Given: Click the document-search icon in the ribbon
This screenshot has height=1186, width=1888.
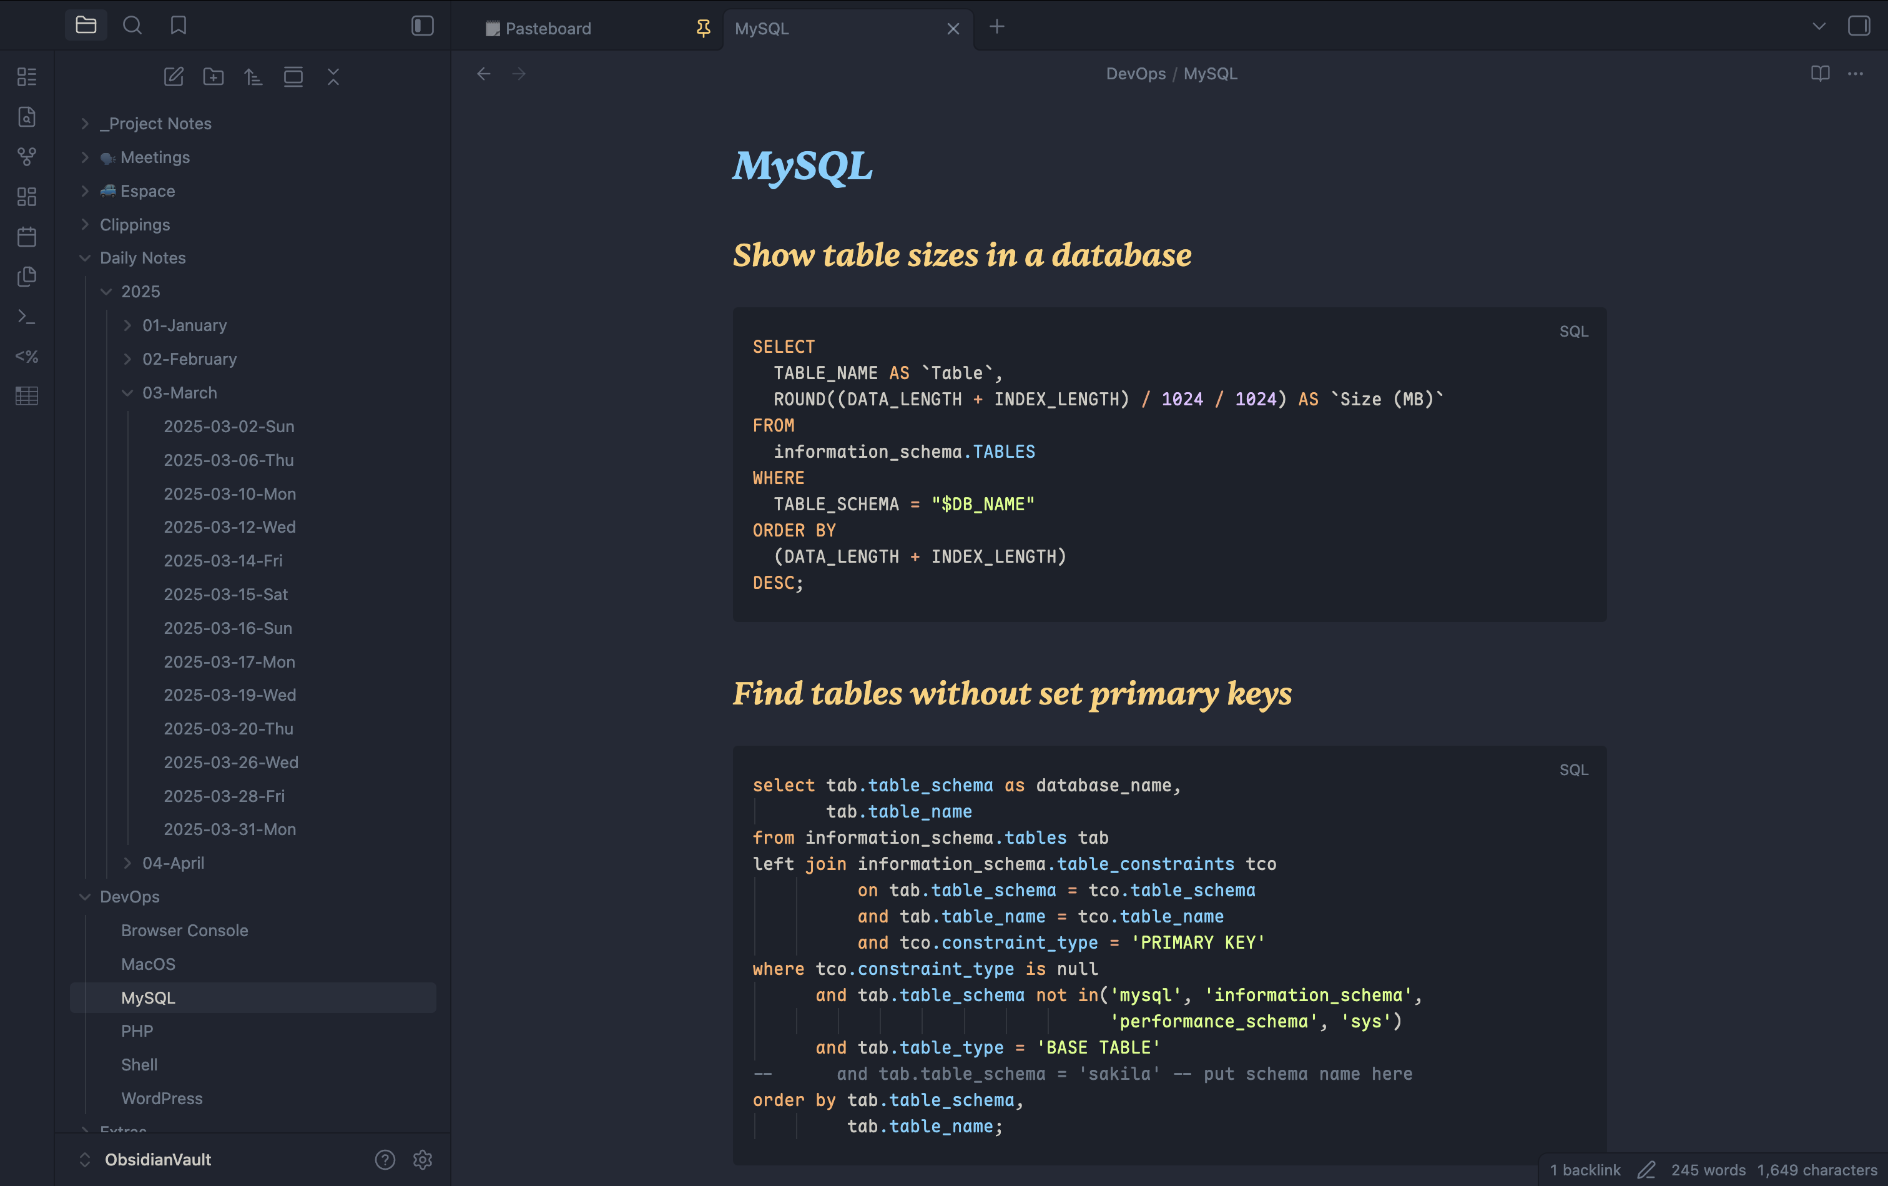Looking at the screenshot, I should point(27,117).
